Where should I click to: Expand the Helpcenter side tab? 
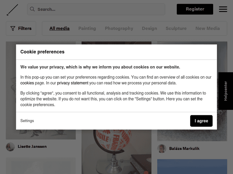coord(226,91)
